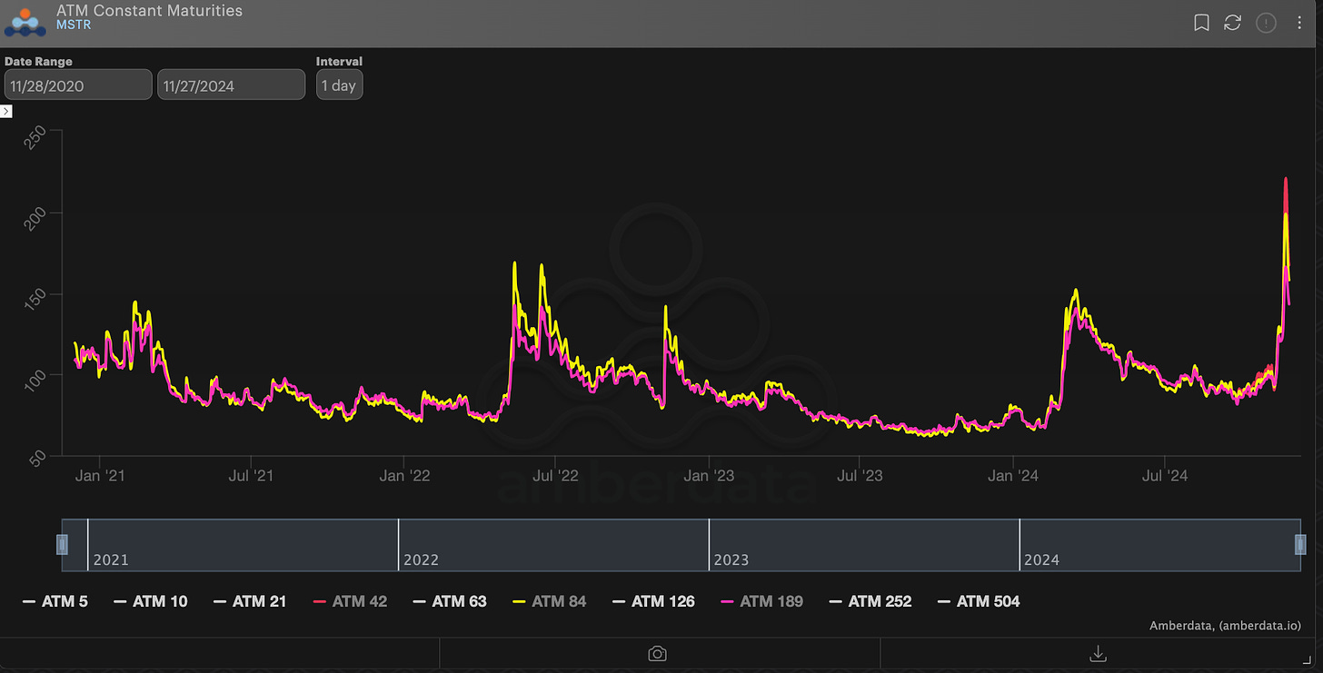Viewport: 1323px width, 673px height.
Task: Select 2023 in the range navigator
Action: click(731, 559)
